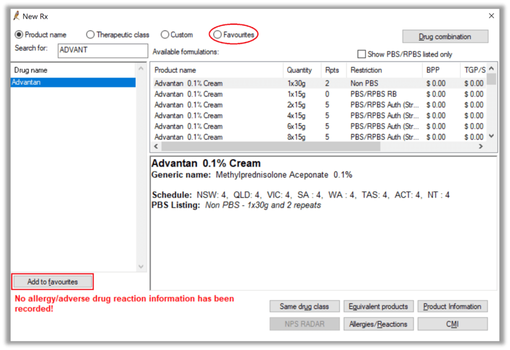Open Product Information
The image size is (510, 350).
point(452,306)
